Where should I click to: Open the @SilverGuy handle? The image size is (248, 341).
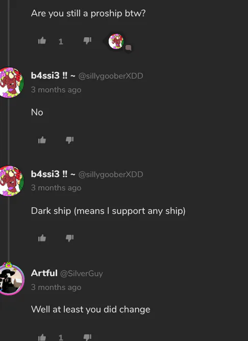(81, 274)
